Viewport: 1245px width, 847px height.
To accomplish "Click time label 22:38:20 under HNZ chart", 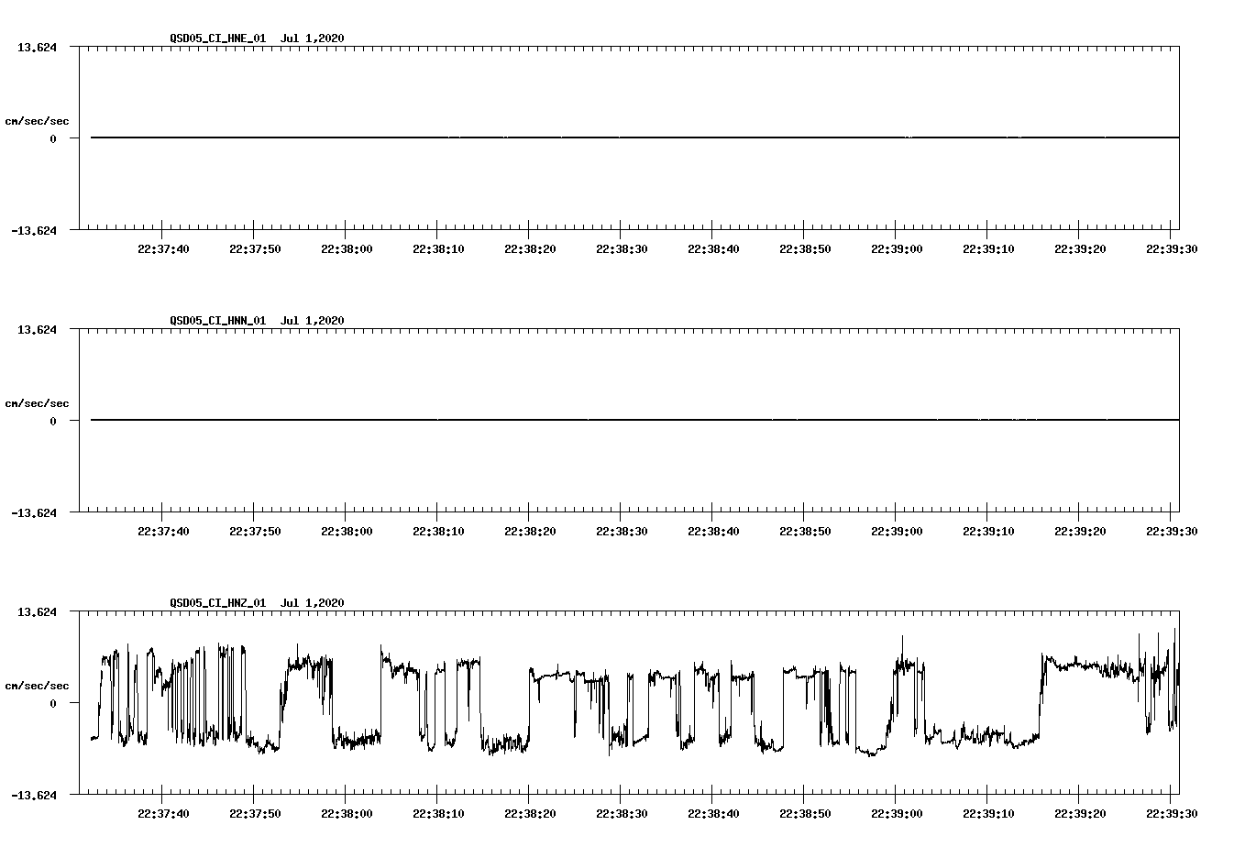I will tap(530, 813).
